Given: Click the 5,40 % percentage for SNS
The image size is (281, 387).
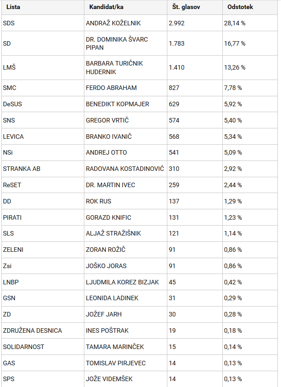Looking at the screenshot, I should [233, 120].
